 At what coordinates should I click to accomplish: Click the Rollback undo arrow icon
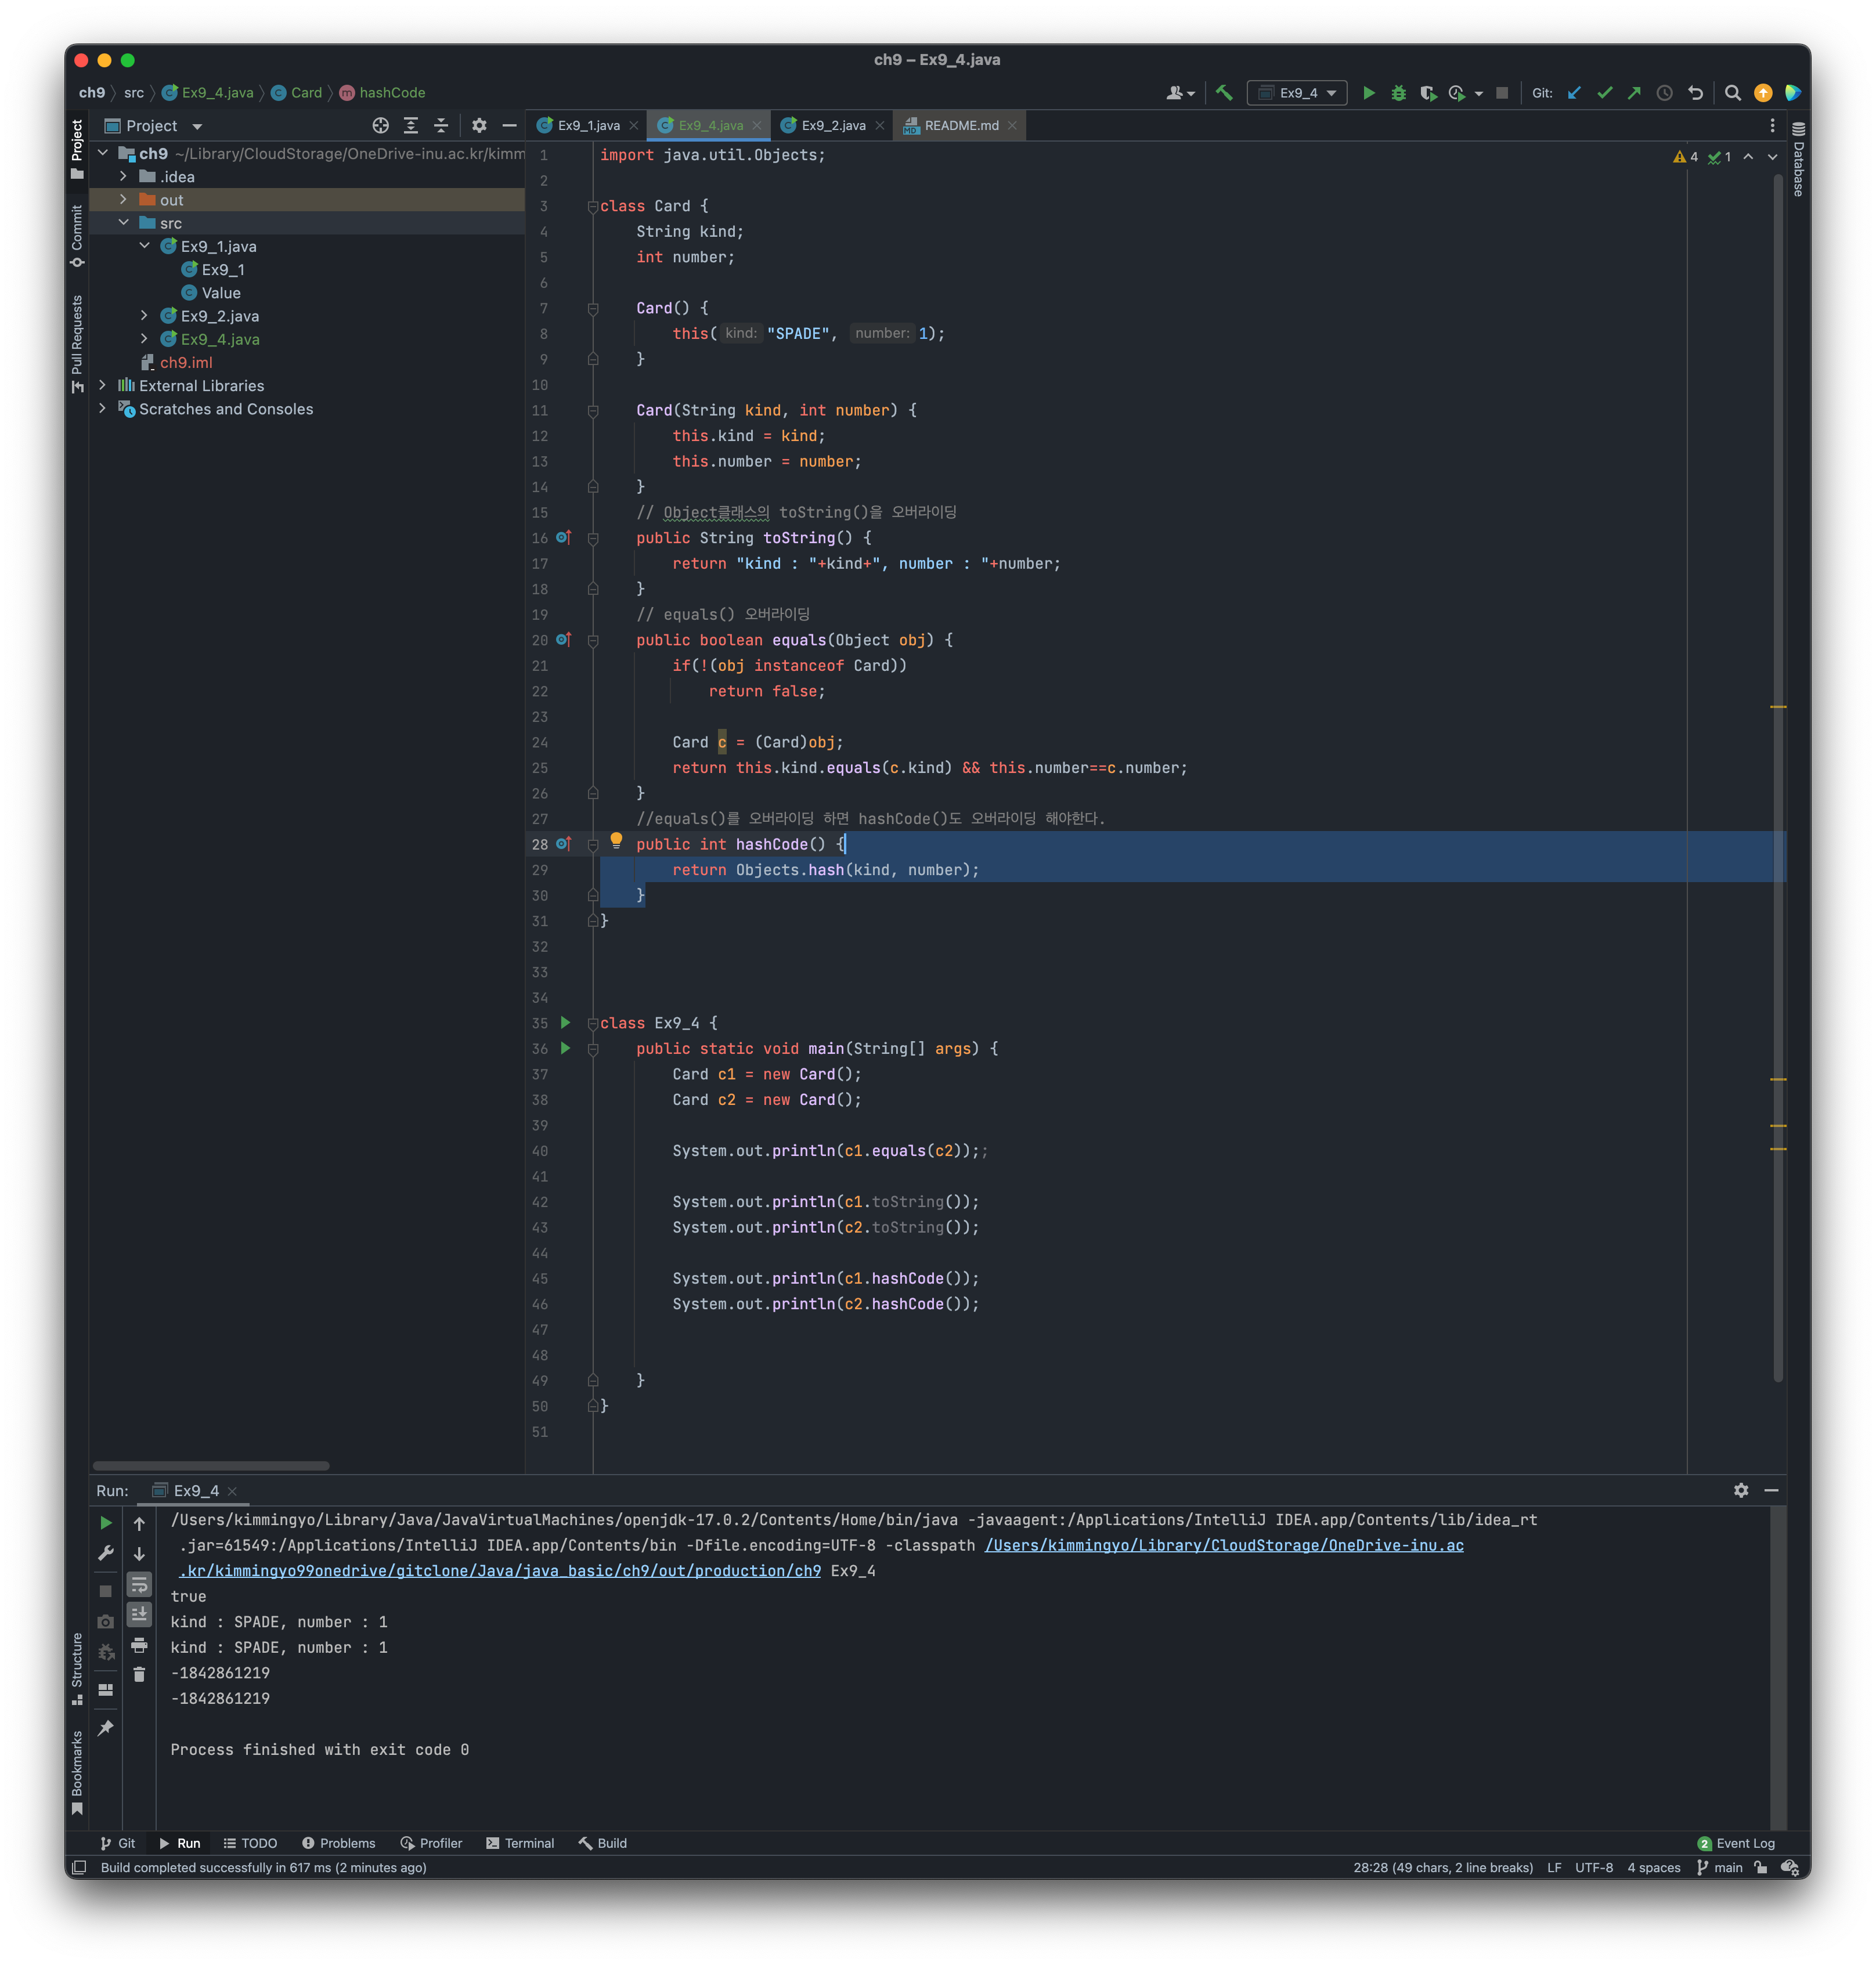[1695, 93]
